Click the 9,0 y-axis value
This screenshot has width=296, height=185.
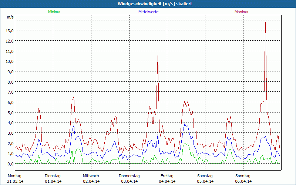click(10, 71)
